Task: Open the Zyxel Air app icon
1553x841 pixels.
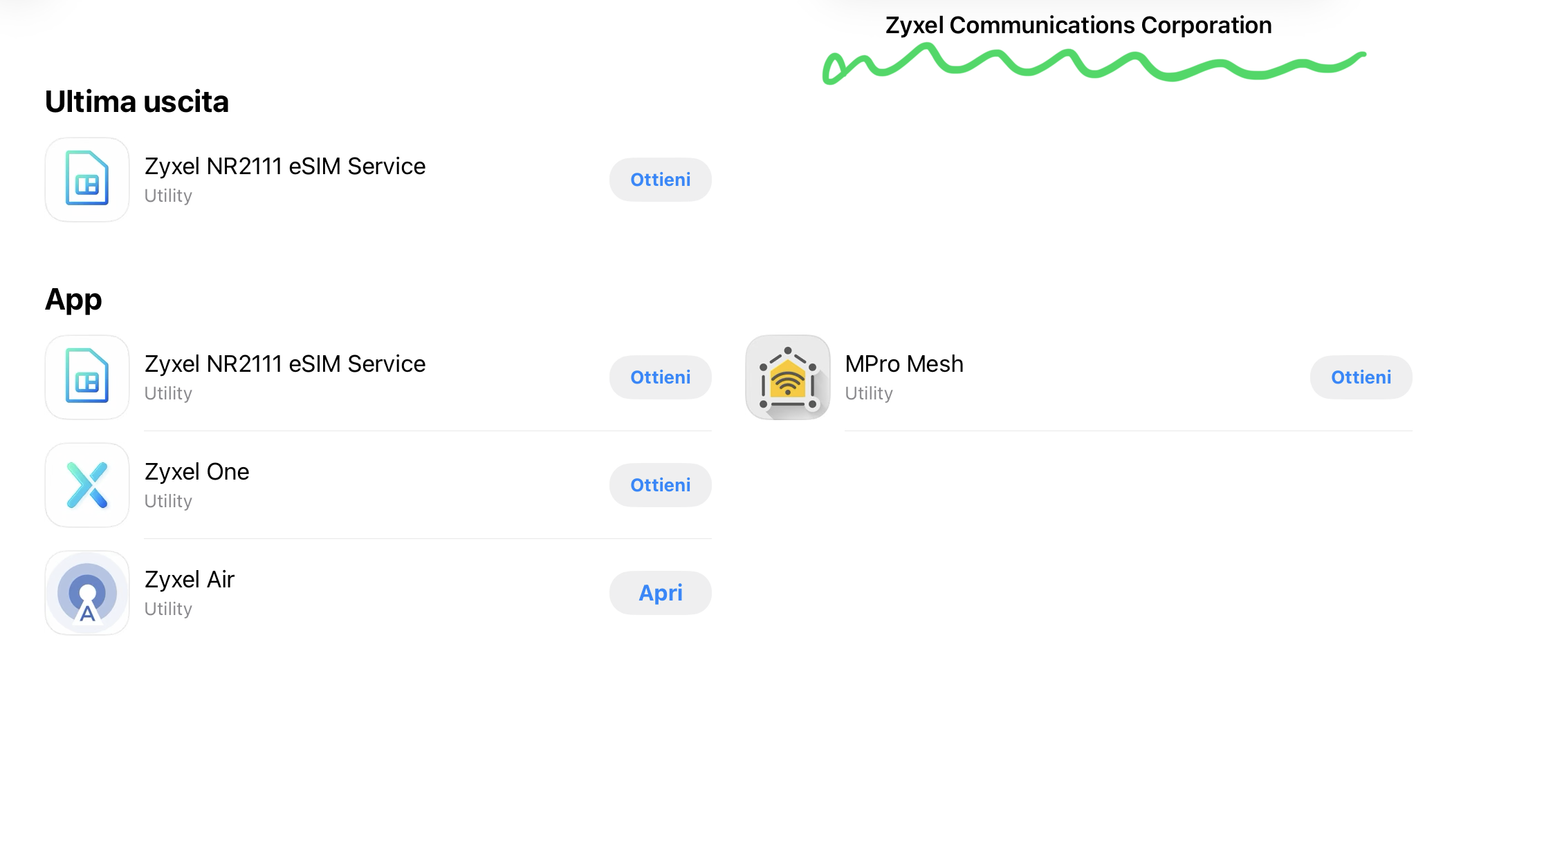Action: pos(87,593)
